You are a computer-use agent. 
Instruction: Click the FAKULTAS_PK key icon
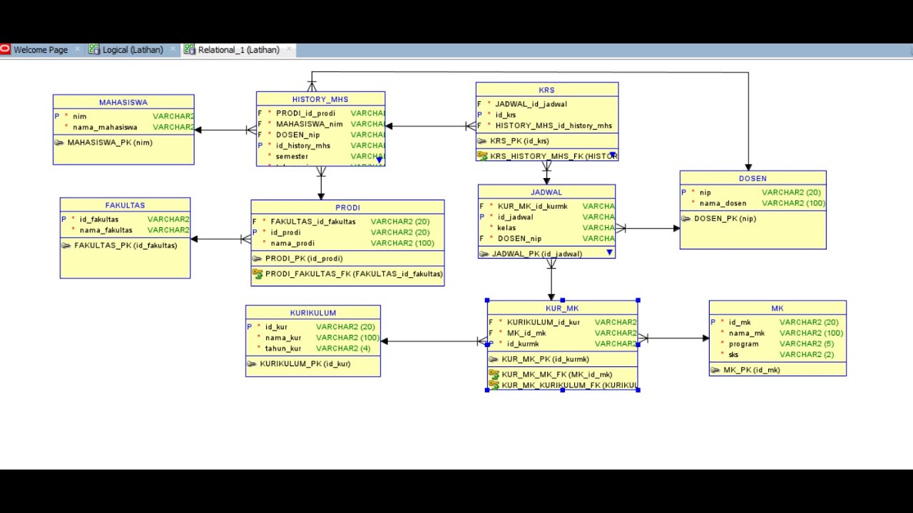[x=66, y=246]
